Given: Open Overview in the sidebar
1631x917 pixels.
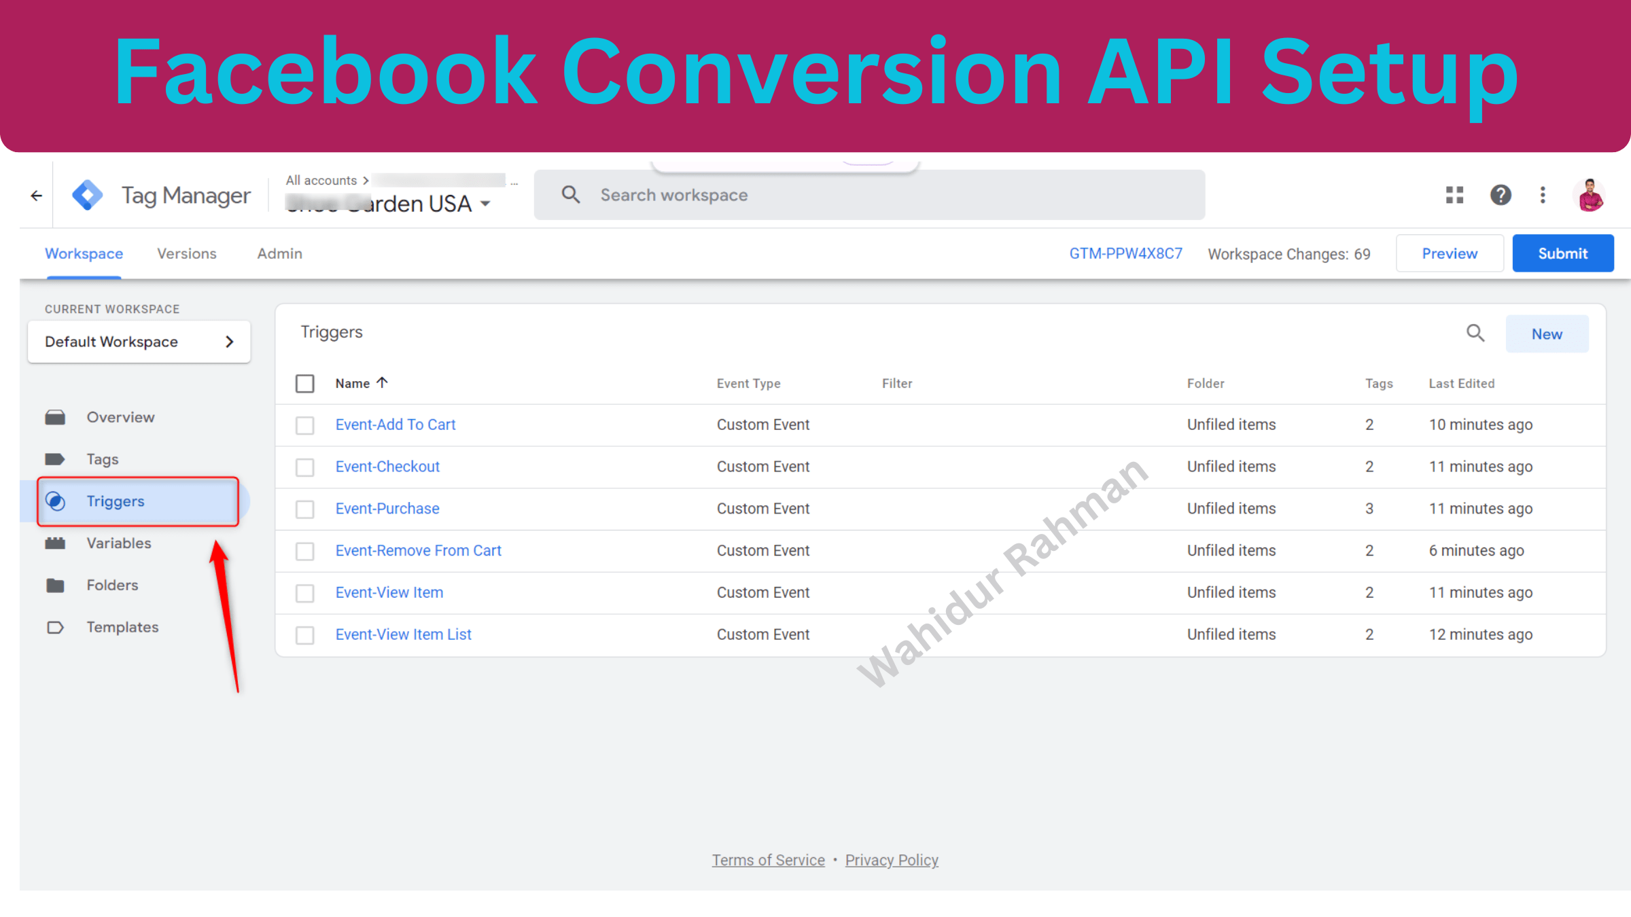Looking at the screenshot, I should [120, 417].
